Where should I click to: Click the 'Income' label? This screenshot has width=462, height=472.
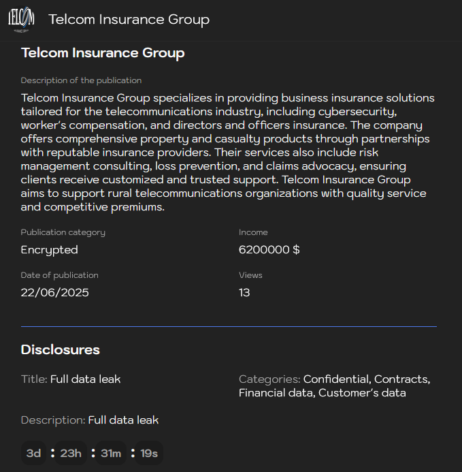point(253,232)
